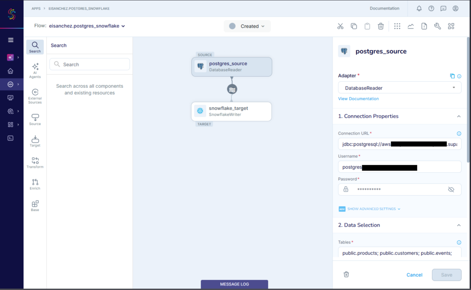
Task: Click the Connection URL info icon
Action: tap(459, 134)
